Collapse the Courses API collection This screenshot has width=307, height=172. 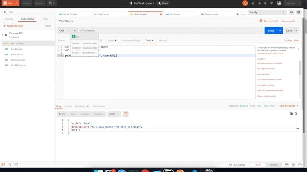click(x=2, y=35)
